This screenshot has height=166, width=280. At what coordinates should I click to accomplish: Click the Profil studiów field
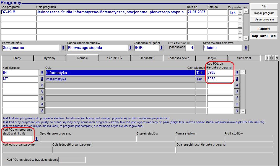[249, 139]
